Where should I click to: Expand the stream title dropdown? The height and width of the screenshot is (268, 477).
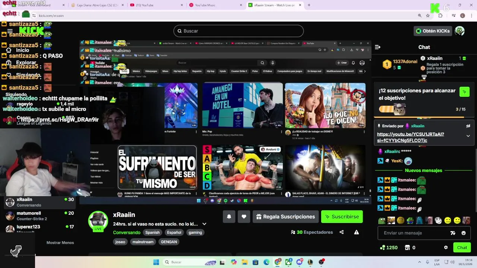point(204,224)
